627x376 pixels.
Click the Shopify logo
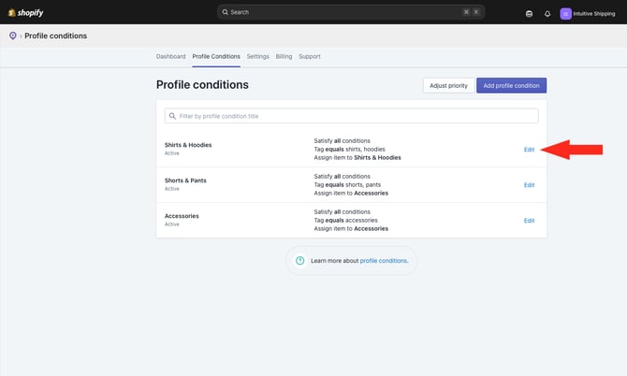[25, 13]
